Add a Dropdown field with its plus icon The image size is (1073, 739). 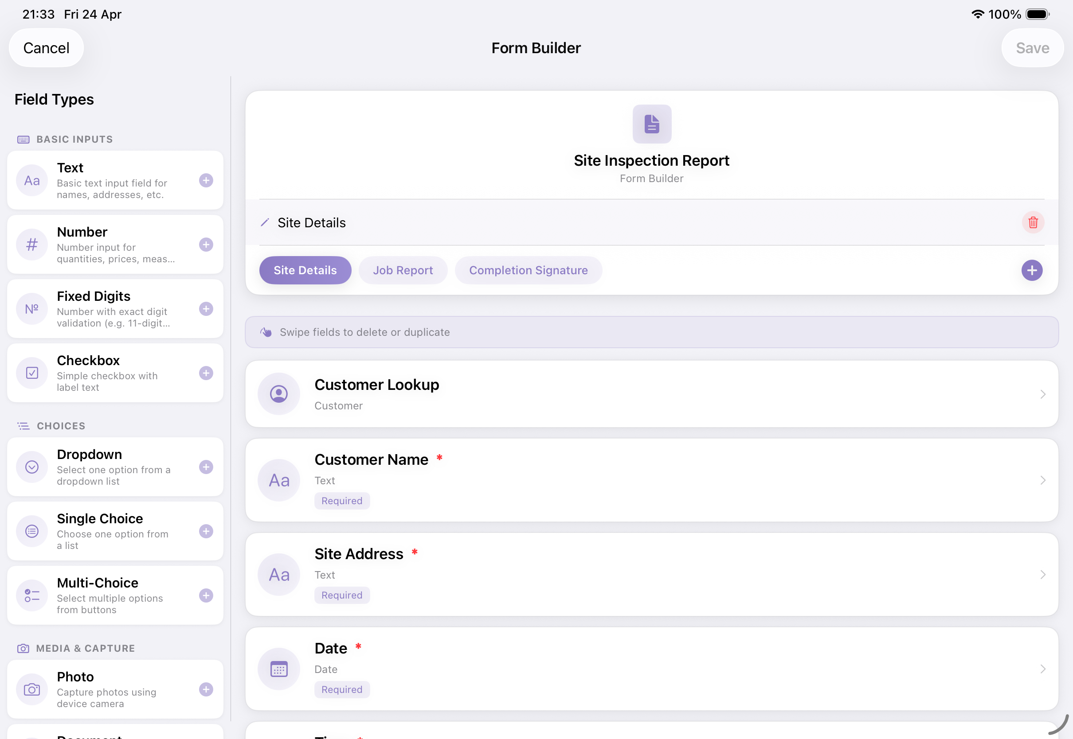pyautogui.click(x=206, y=467)
